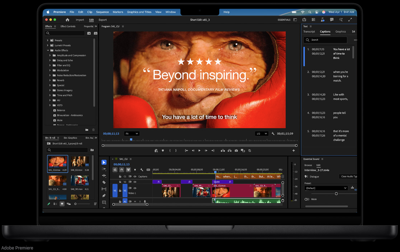Open the Fit zoom level dropdown
Image resolution: width=400 pixels, height=252 pixels.
tap(132, 134)
